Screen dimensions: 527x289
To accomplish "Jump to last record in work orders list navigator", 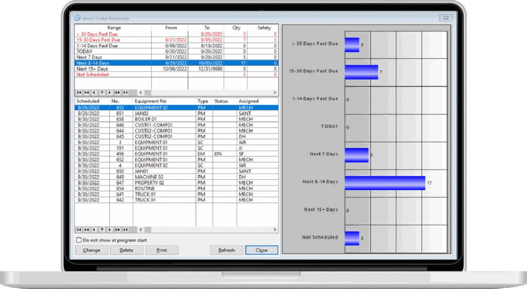I will tap(126, 229).
